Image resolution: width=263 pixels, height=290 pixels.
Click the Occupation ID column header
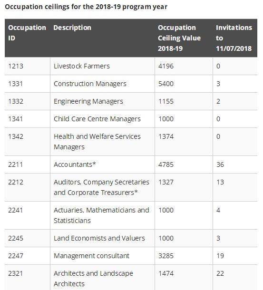(27, 33)
